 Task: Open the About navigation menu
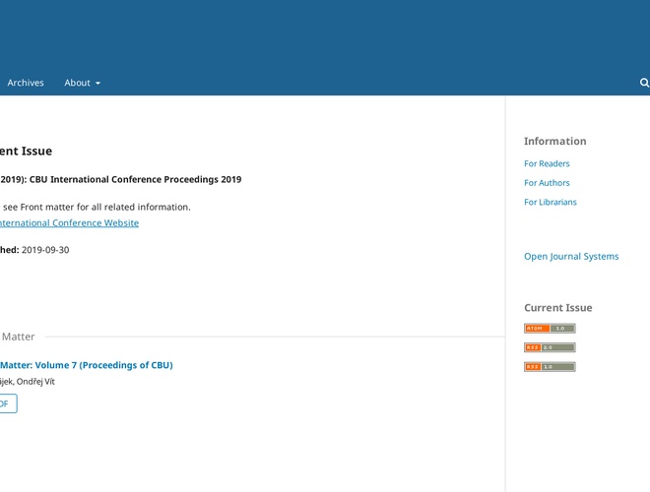point(78,83)
